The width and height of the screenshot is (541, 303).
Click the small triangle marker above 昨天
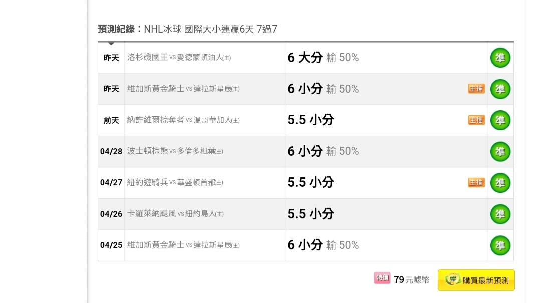(x=111, y=44)
